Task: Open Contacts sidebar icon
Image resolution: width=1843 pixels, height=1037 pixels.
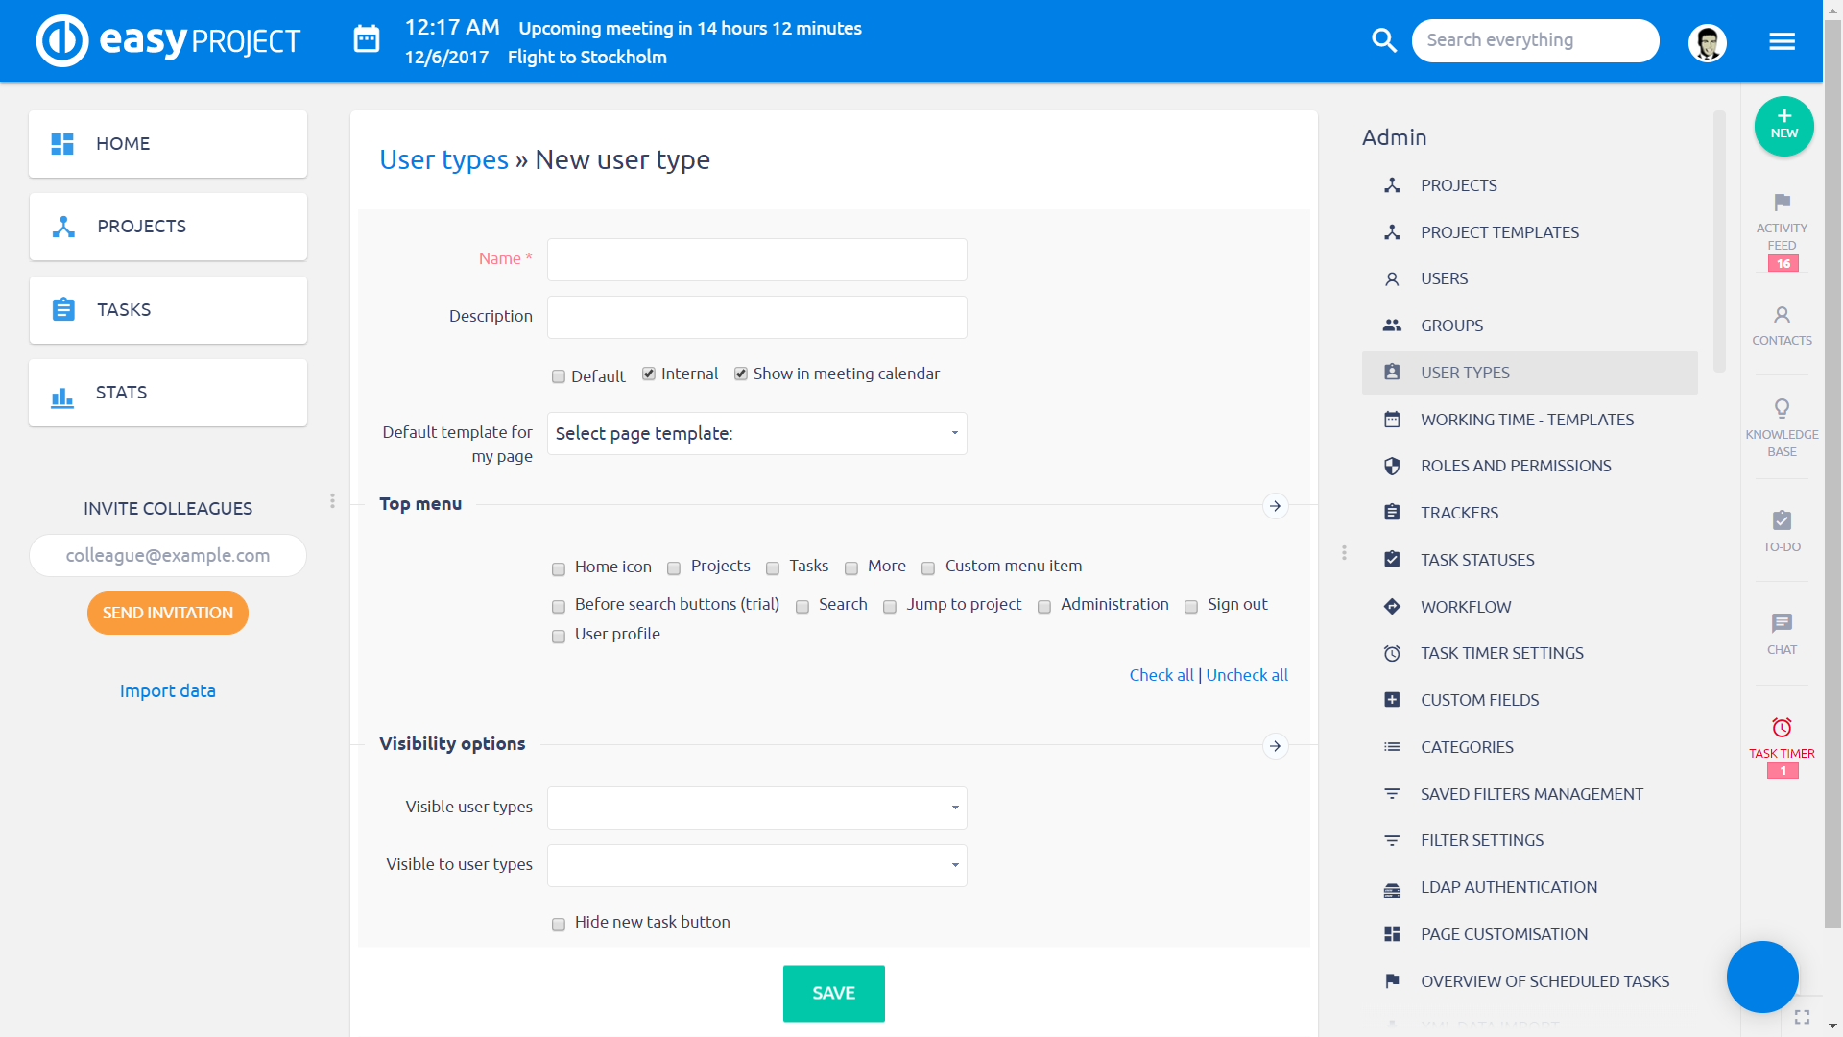Action: coord(1782,315)
